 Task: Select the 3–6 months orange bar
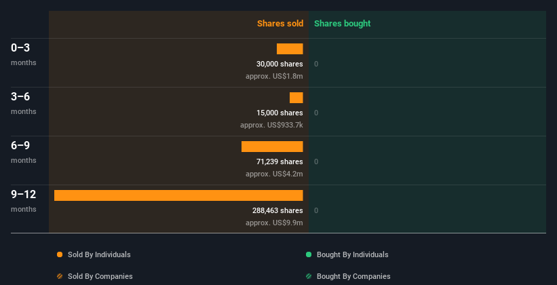click(x=296, y=98)
